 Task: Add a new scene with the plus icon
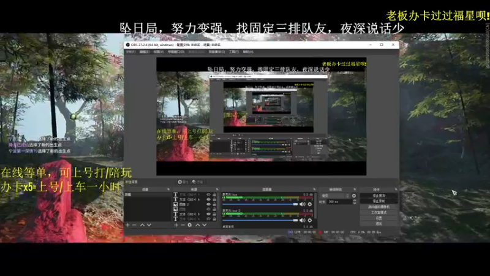[x=127, y=225]
